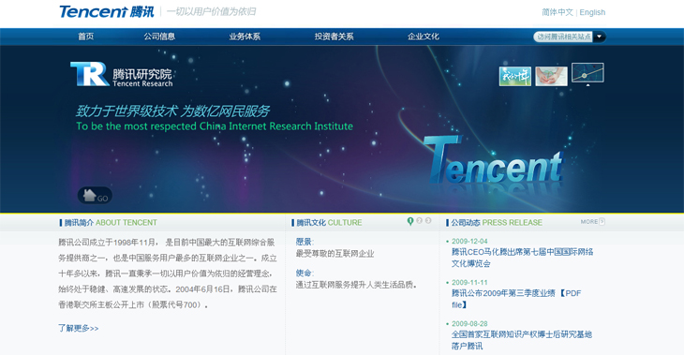Open the 2009-11-11 third quarter results news
The image size is (684, 355).
[516, 299]
